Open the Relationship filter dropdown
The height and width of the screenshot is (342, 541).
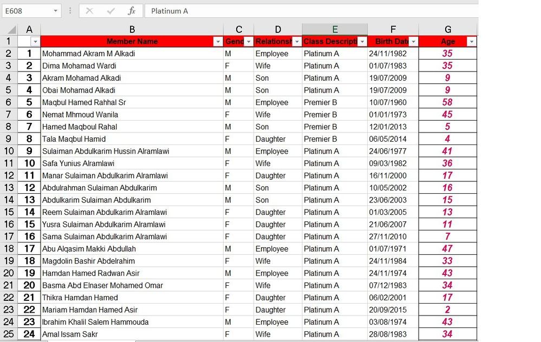click(x=296, y=41)
